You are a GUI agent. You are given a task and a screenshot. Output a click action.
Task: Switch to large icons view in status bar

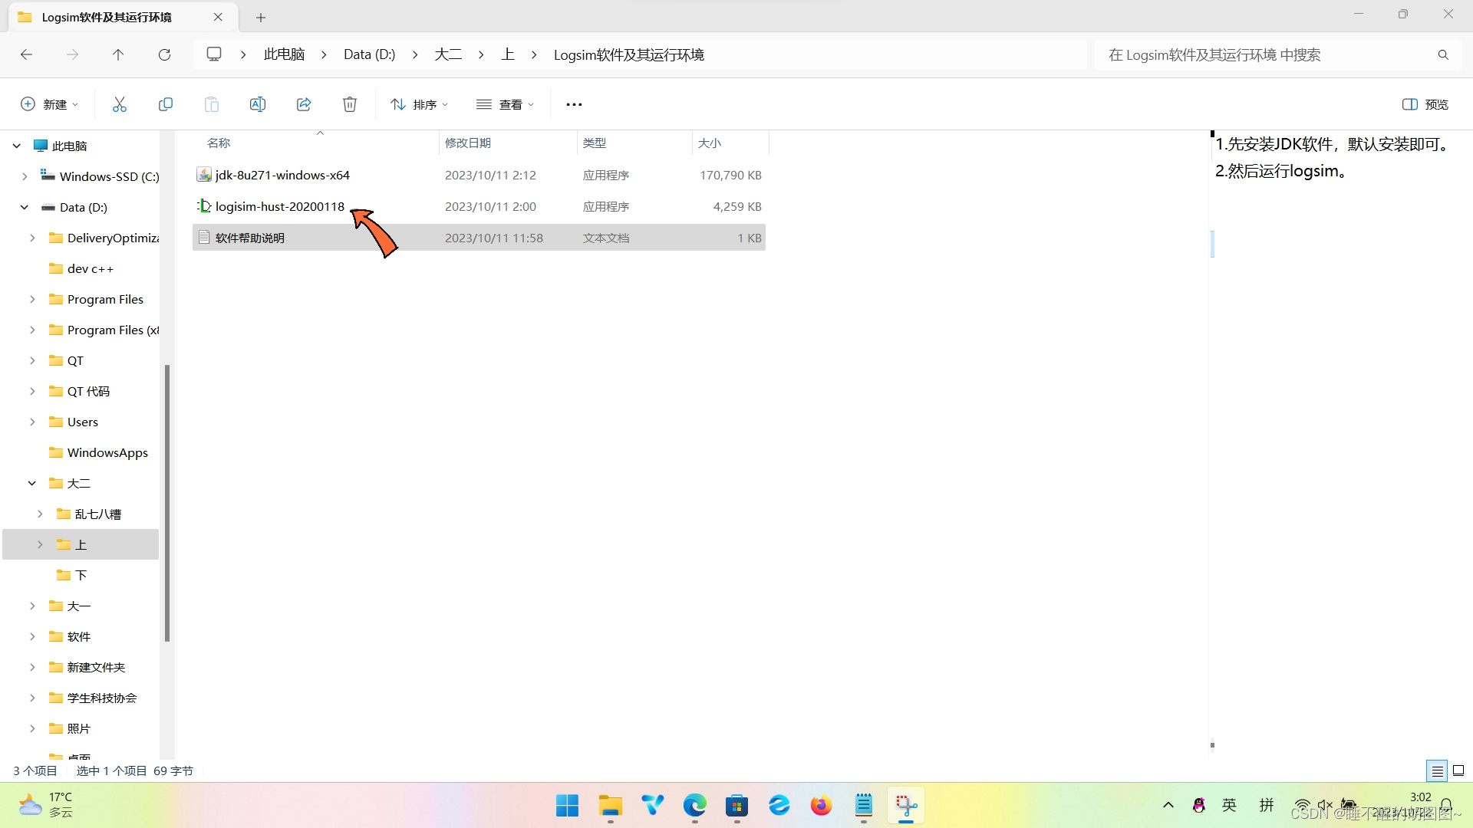[1458, 770]
